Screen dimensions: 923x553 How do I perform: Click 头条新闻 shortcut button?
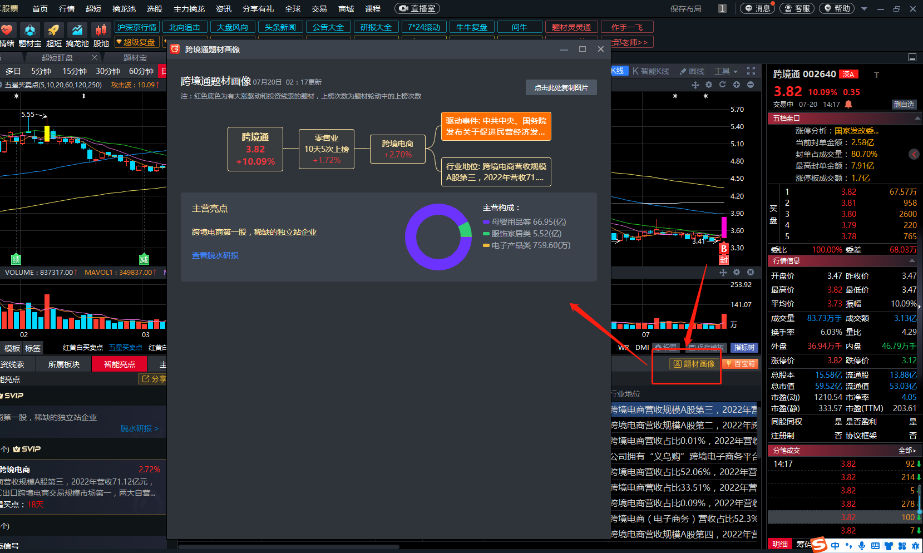[x=280, y=27]
